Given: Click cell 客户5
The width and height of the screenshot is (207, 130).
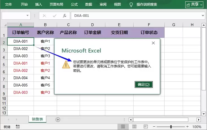Looking at the screenshot, I should (45, 85).
